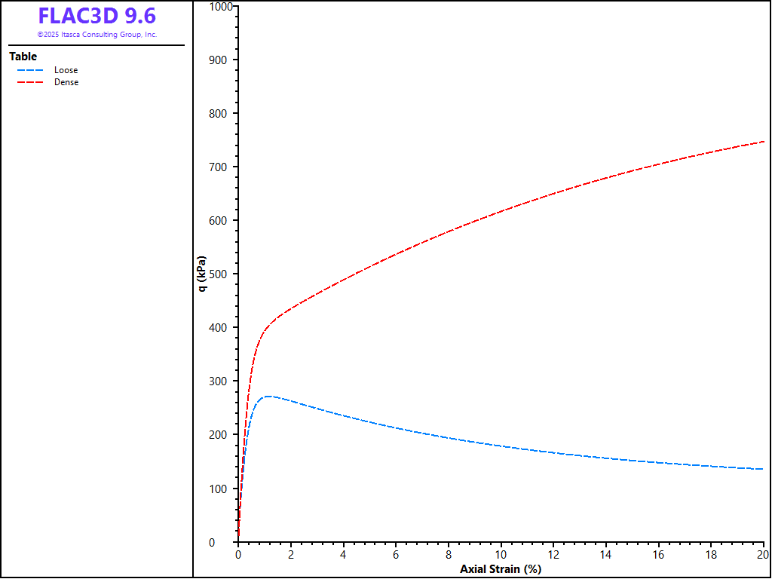772x579 pixels.
Task: Click the 20 tick label on x-axis
Action: pos(763,555)
